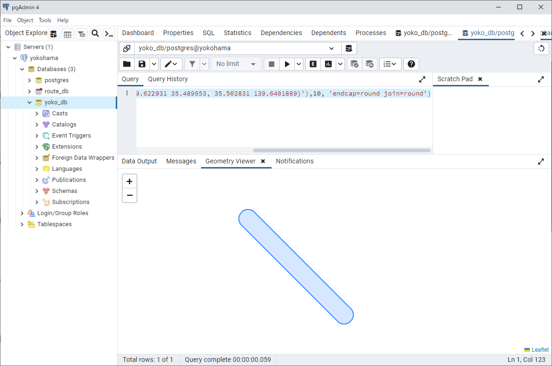
Task: Switch to the Data Output tab
Action: 139,161
